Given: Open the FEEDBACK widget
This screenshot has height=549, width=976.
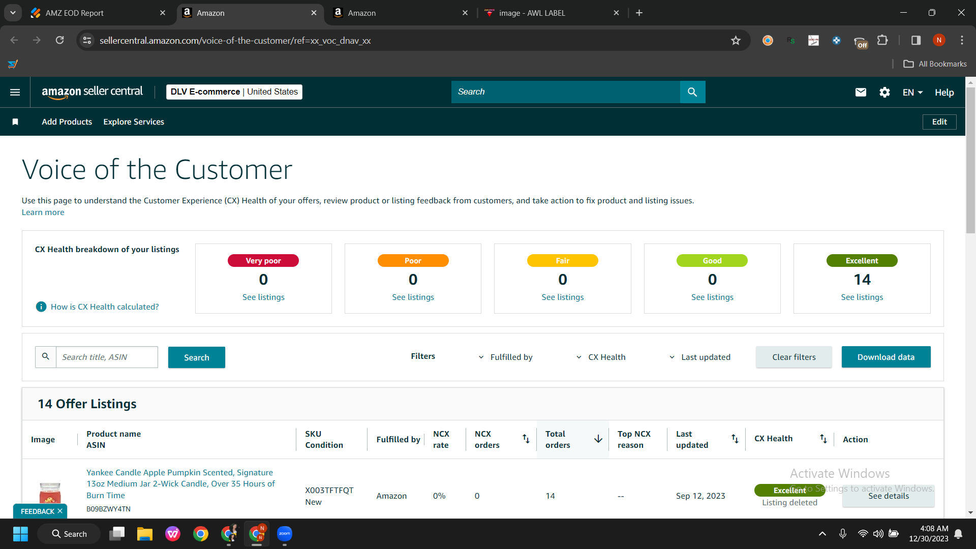Looking at the screenshot, I should (37, 511).
